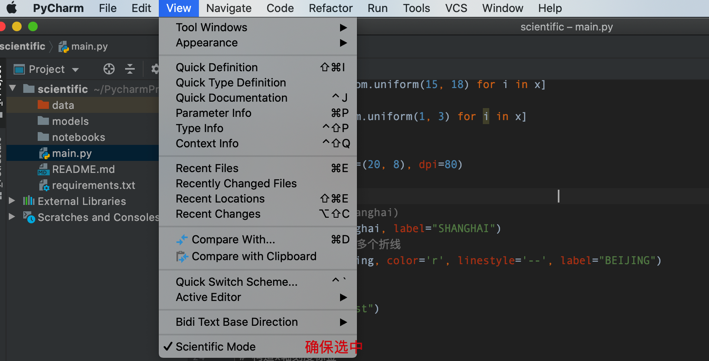Open the Window menu
Viewport: 709px width, 361px height.
(502, 8)
